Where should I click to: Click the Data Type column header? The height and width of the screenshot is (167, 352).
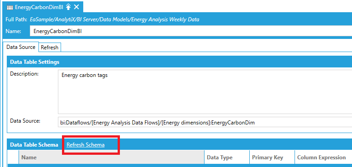[x=227, y=157]
